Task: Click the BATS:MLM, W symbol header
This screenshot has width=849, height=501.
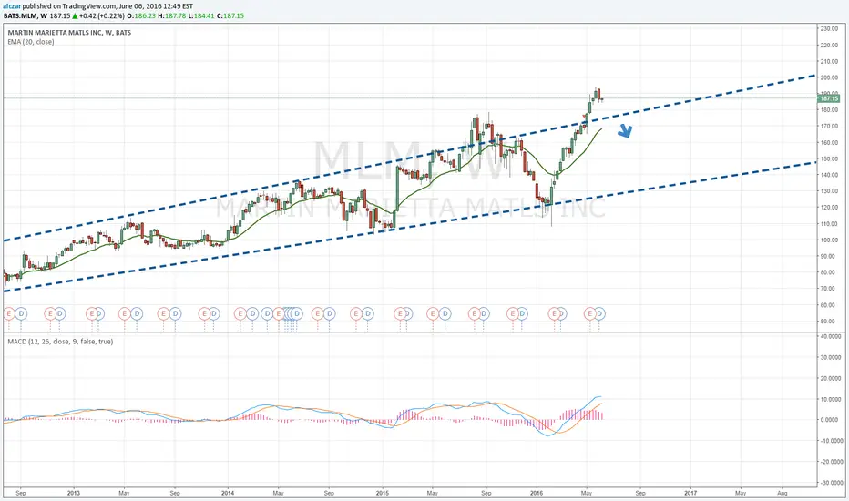Action: coord(26,15)
